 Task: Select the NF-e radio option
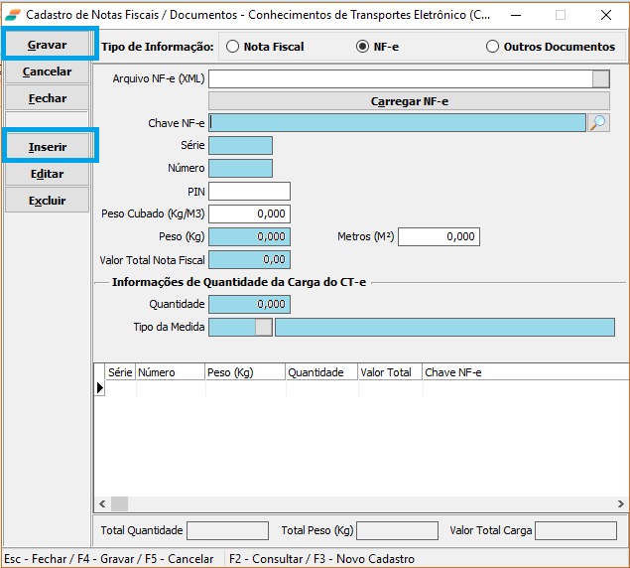[x=363, y=47]
